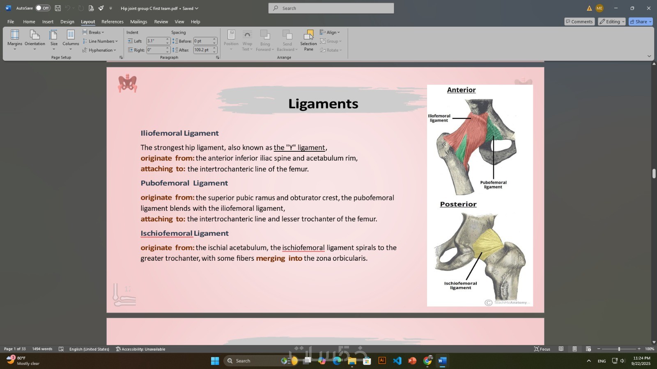
Task: Open the File menu
Action: pos(11,22)
